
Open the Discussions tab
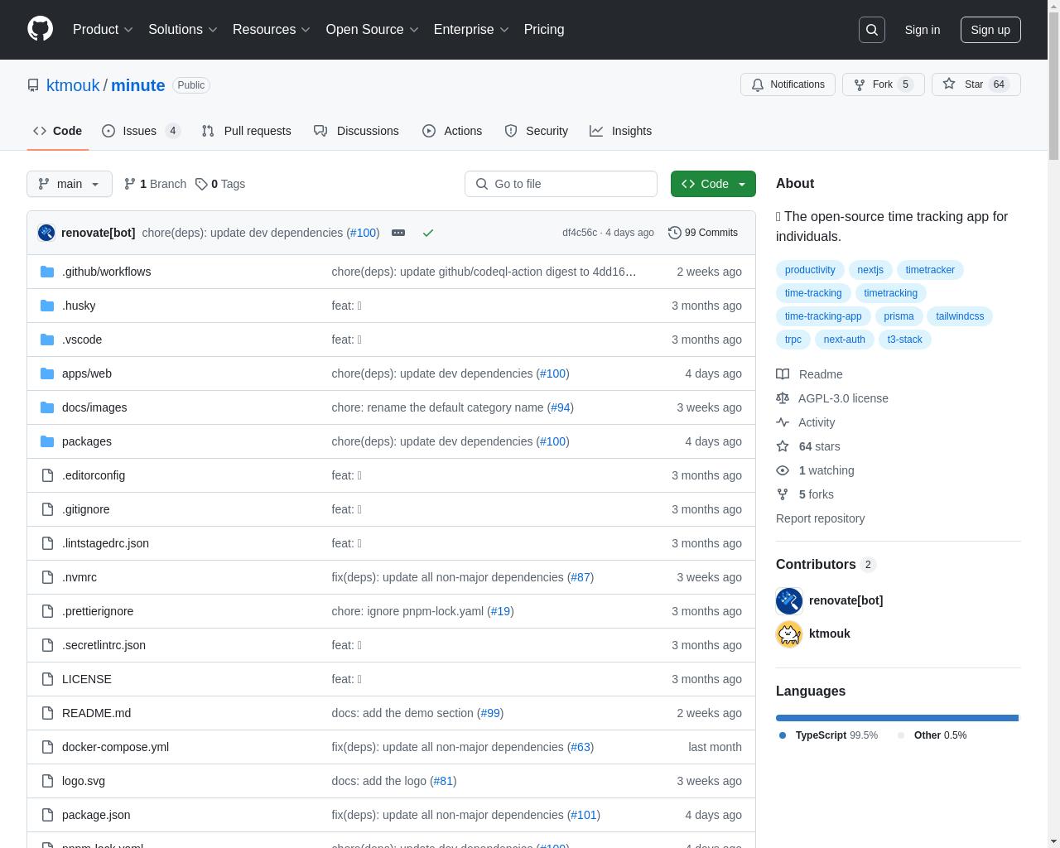click(356, 131)
